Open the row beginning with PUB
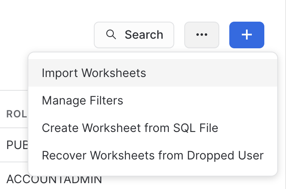 tap(17, 145)
